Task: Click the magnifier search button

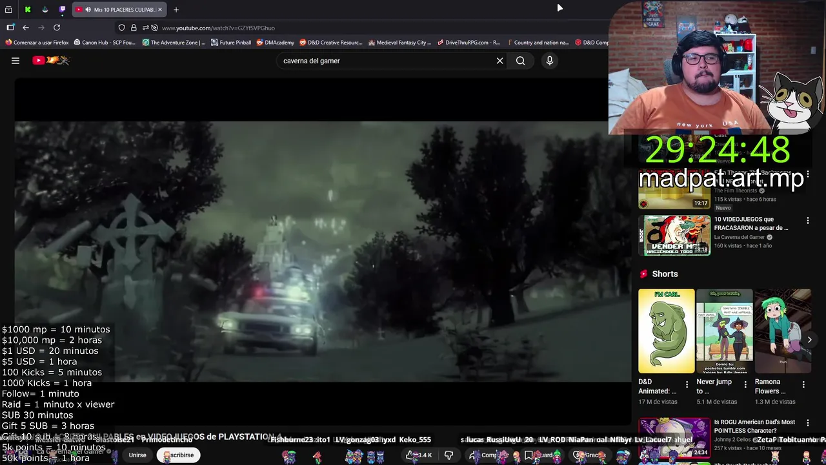Action: [520, 61]
